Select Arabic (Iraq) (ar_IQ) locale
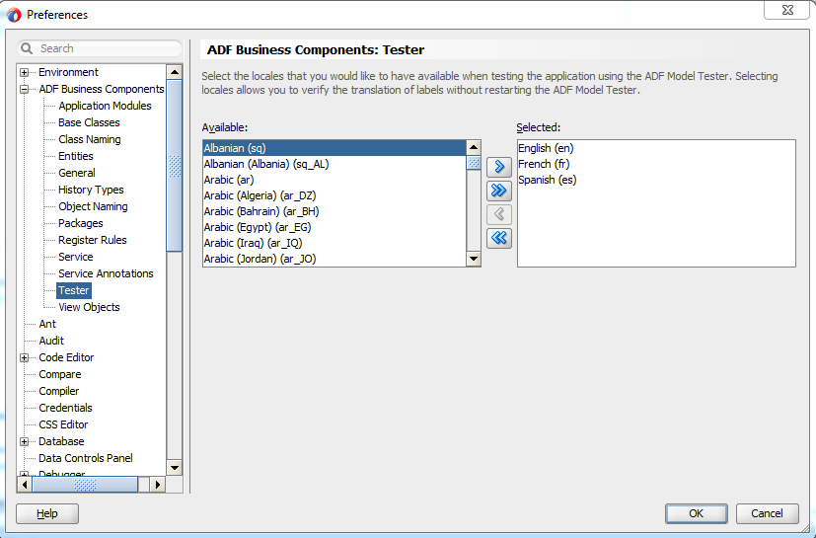The width and height of the screenshot is (816, 538). (x=334, y=243)
